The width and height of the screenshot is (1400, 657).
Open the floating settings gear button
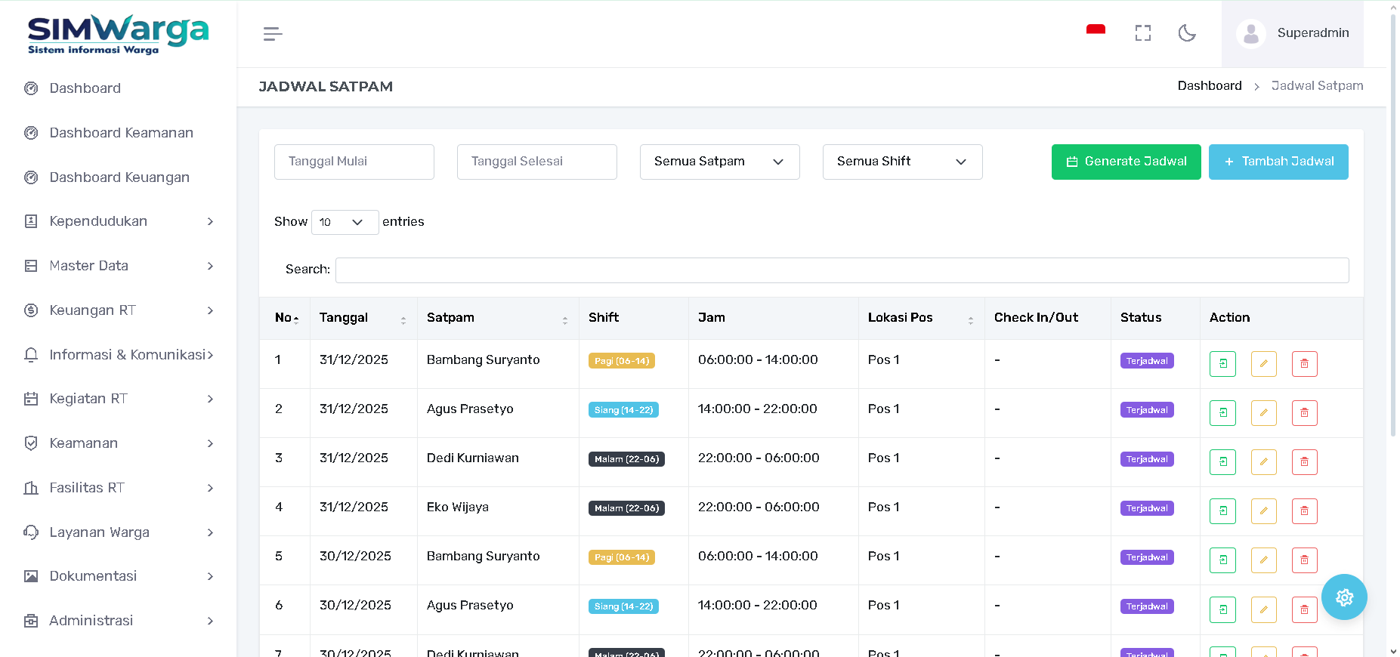pyautogui.click(x=1344, y=597)
